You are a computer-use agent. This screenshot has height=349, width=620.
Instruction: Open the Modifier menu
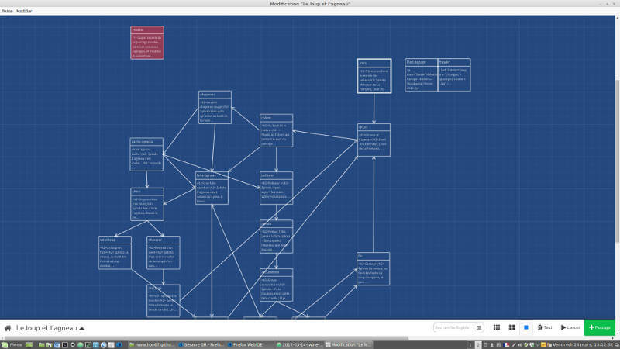24,11
